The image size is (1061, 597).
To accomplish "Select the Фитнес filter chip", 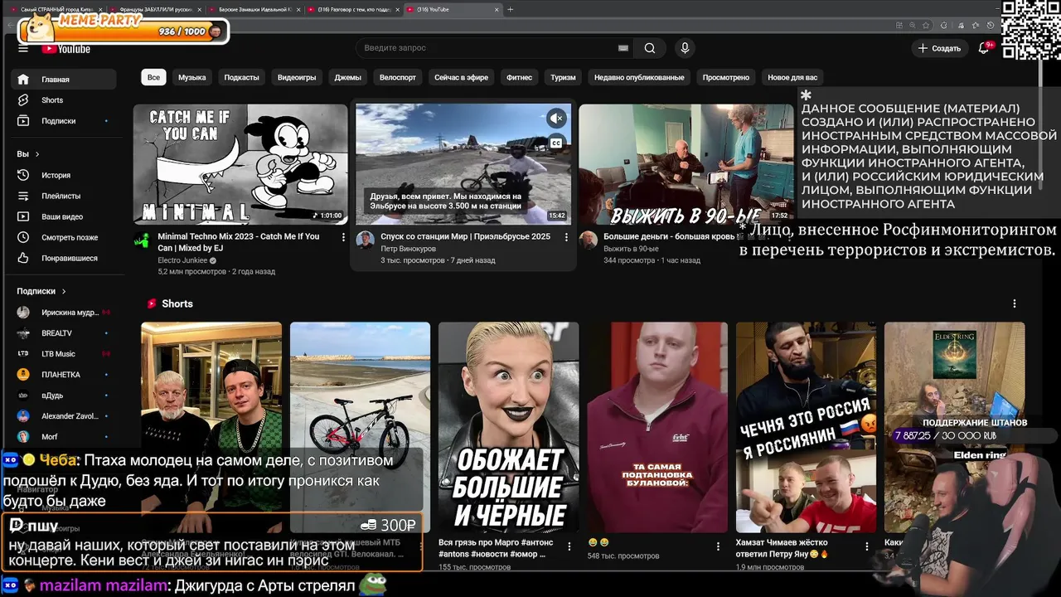I will point(519,77).
